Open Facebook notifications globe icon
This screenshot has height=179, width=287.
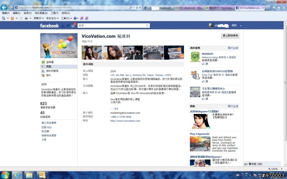[x=73, y=26]
